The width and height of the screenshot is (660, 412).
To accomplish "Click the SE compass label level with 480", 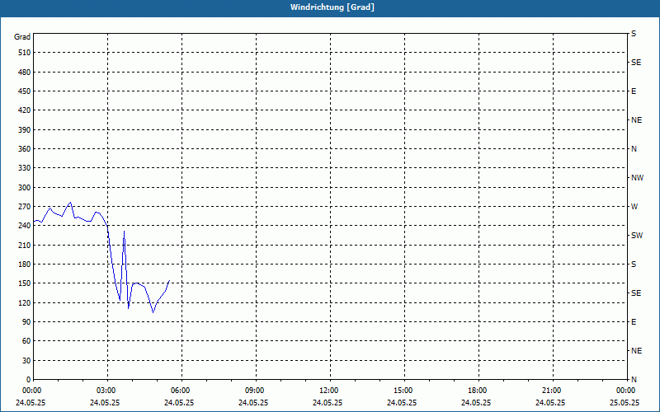I will point(636,63).
